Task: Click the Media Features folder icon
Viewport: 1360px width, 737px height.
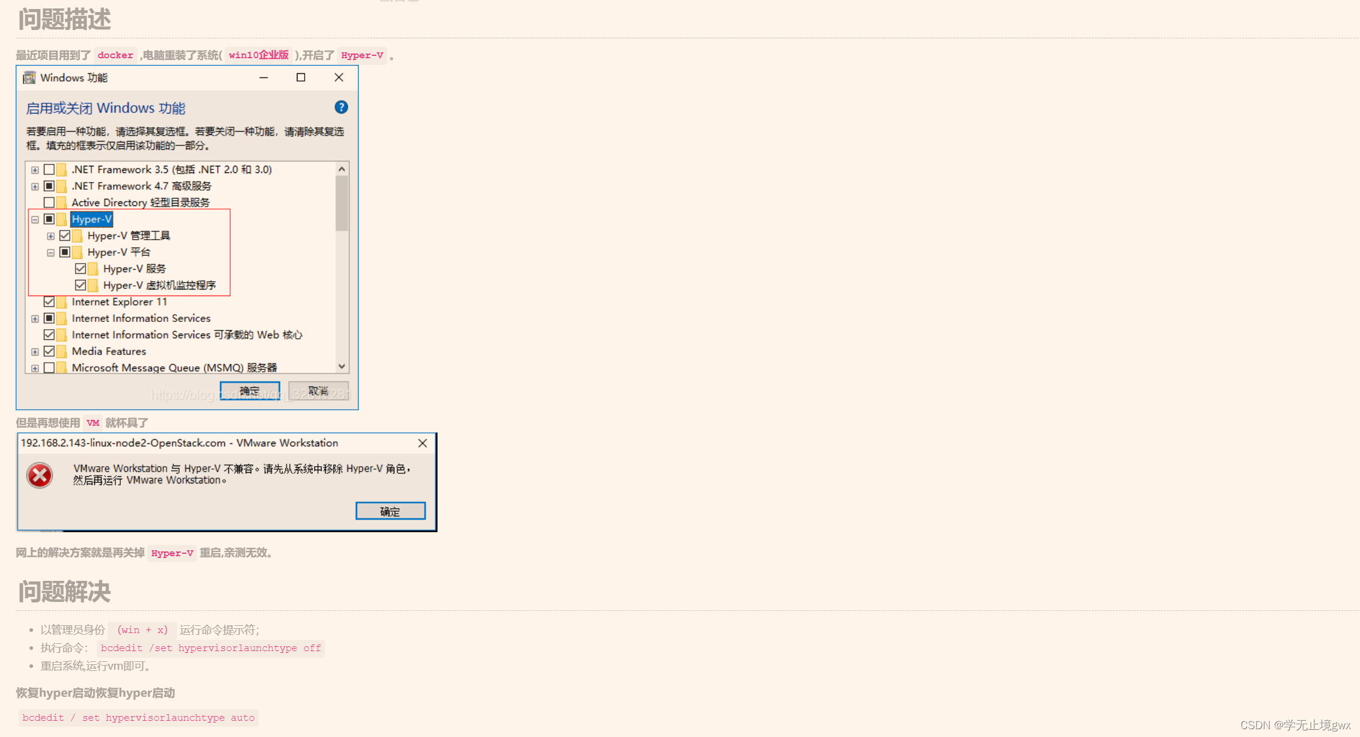Action: click(x=61, y=351)
